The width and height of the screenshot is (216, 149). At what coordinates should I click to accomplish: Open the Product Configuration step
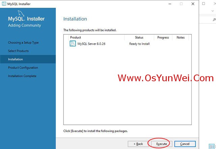[x=23, y=67]
